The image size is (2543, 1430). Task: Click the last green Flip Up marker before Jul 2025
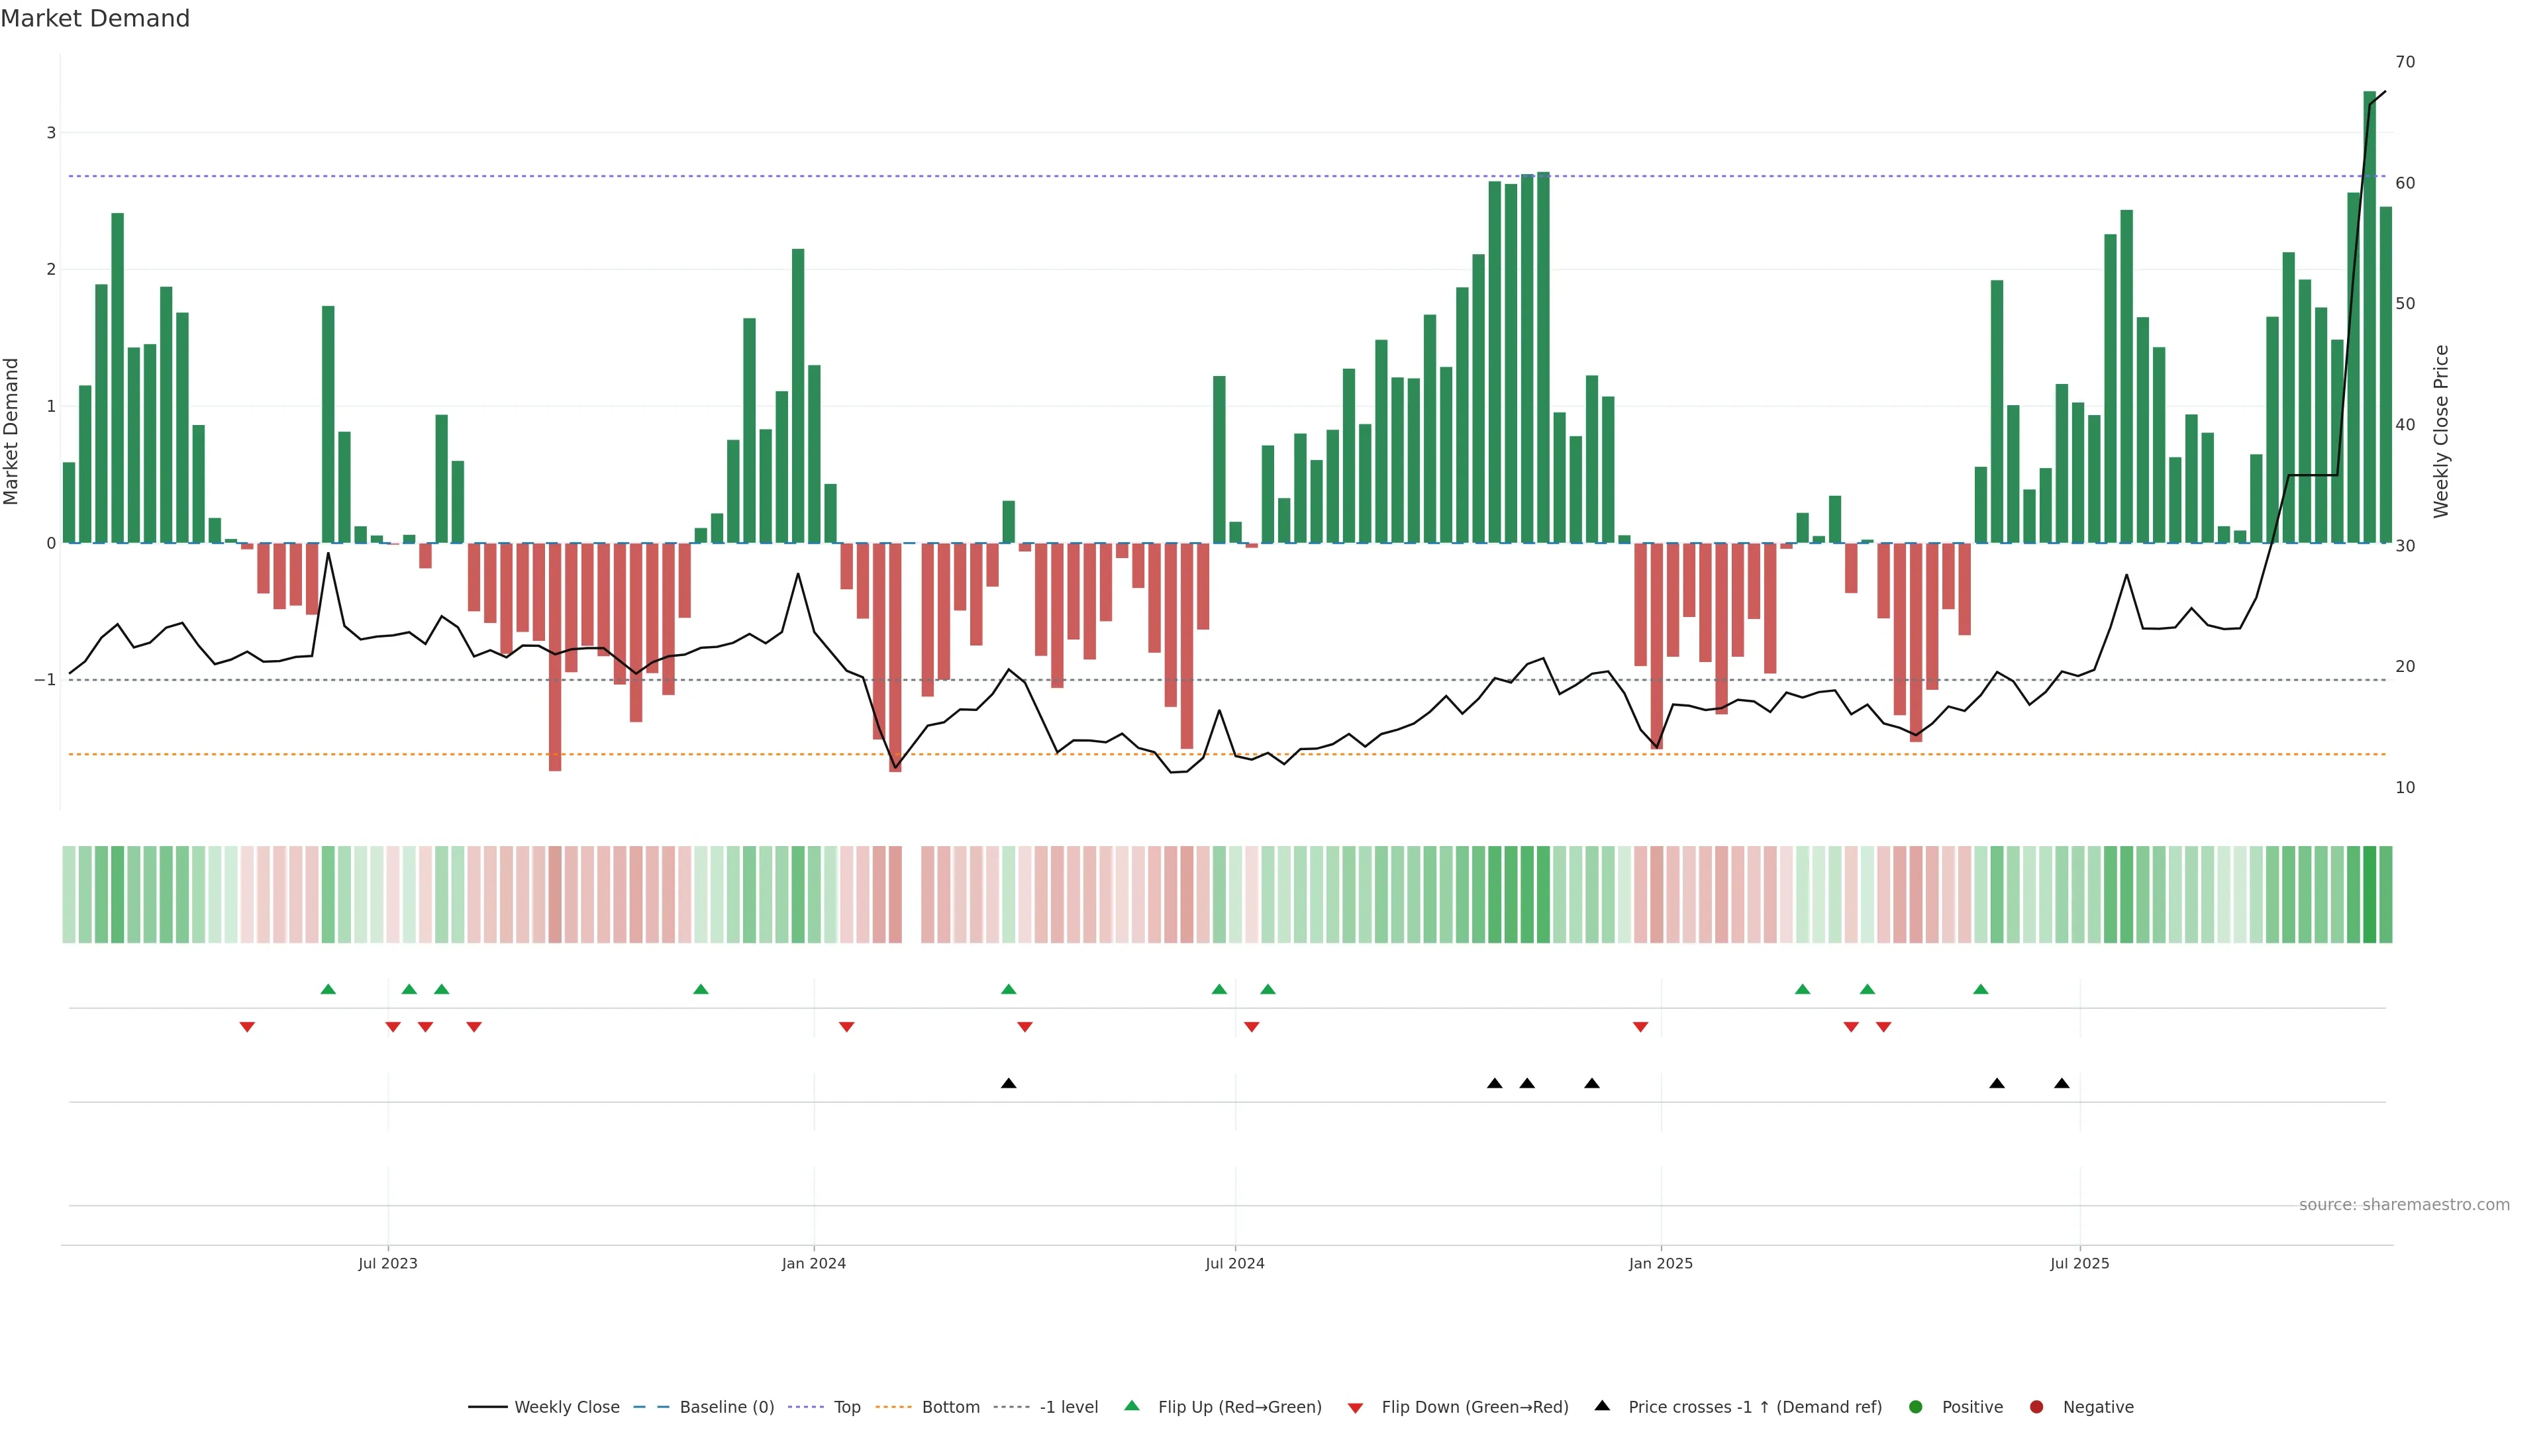coord(1980,989)
